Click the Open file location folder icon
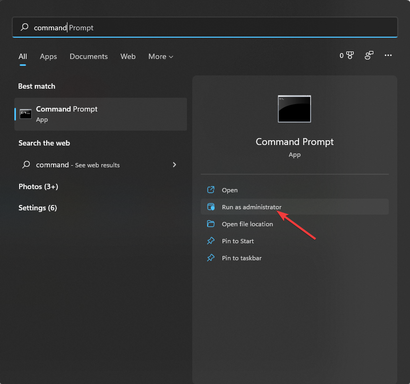This screenshot has height=384, width=410. click(x=211, y=224)
